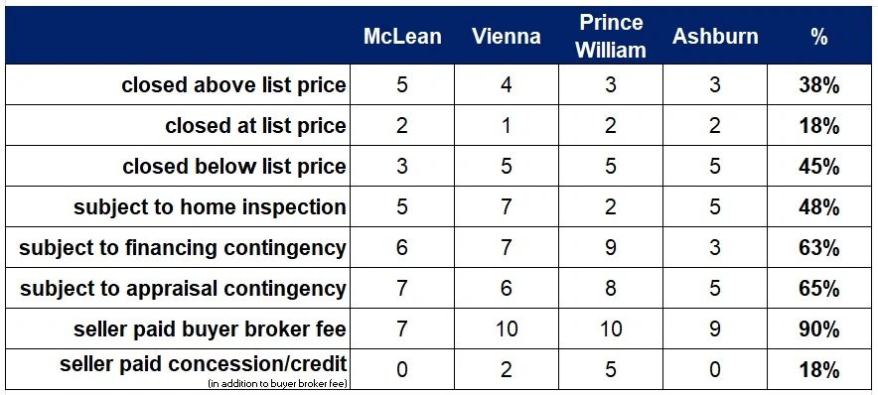Select the 'closed above list price' row label
The image size is (878, 395).
pos(234,85)
